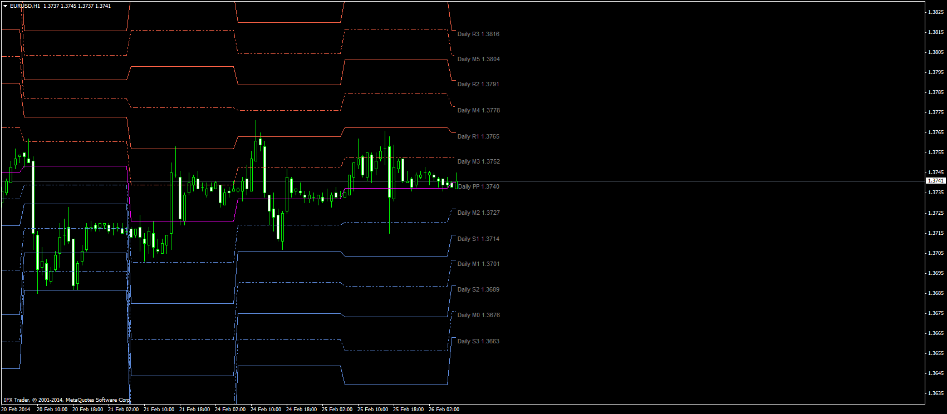Click the 1.3785 price scale value
Viewport: 947px width, 414px height.
[x=935, y=92]
